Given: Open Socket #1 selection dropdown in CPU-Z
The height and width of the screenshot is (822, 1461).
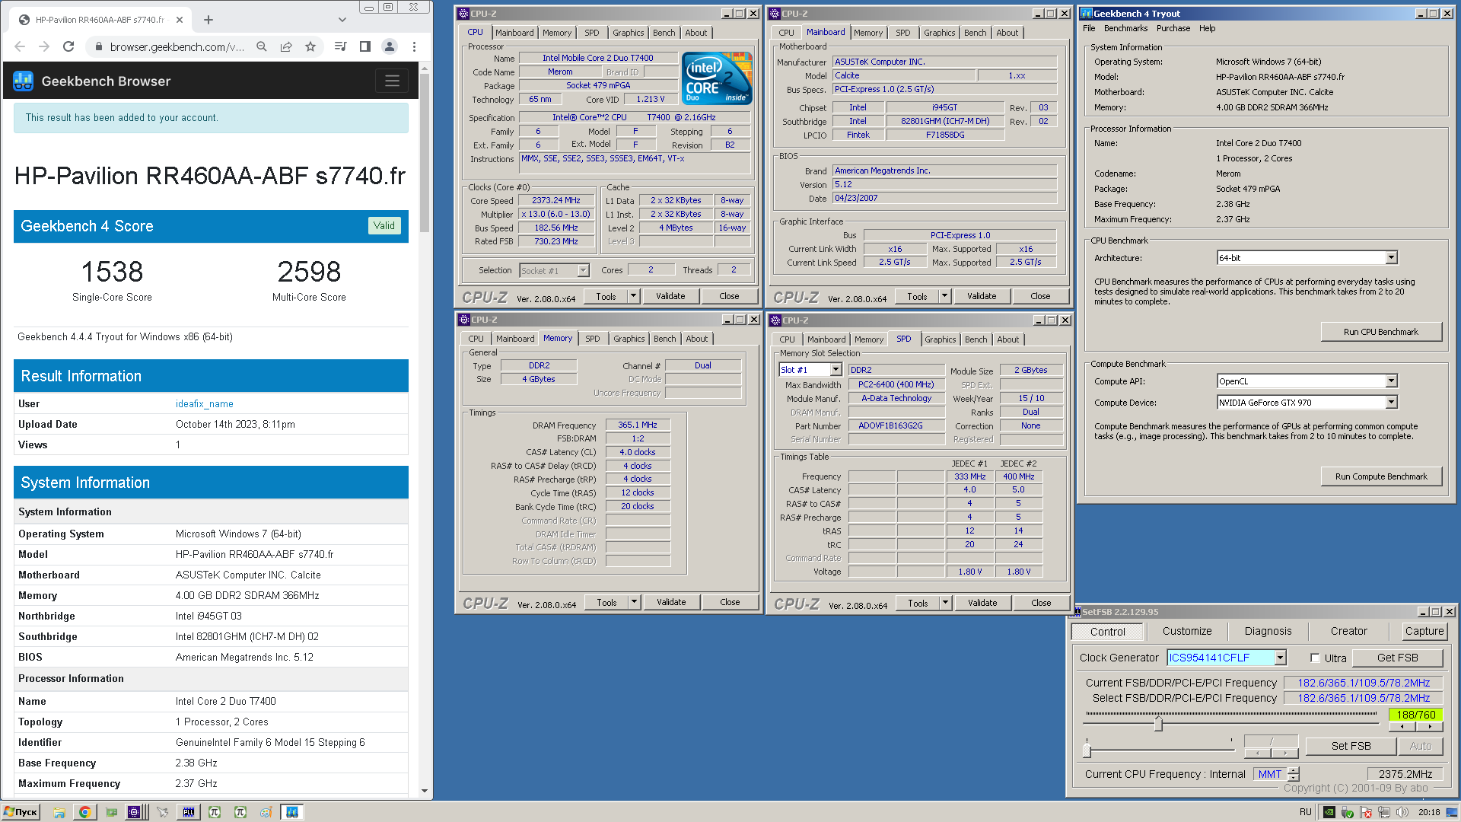Looking at the screenshot, I should [583, 270].
